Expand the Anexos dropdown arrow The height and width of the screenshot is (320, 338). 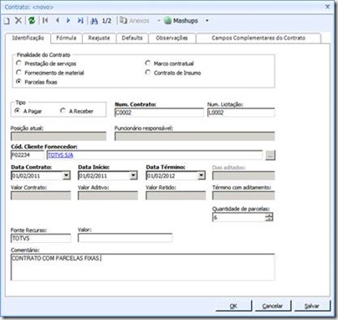coord(159,21)
